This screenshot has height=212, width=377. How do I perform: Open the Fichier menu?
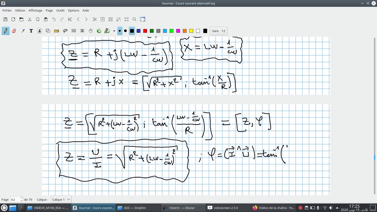(x=7, y=10)
